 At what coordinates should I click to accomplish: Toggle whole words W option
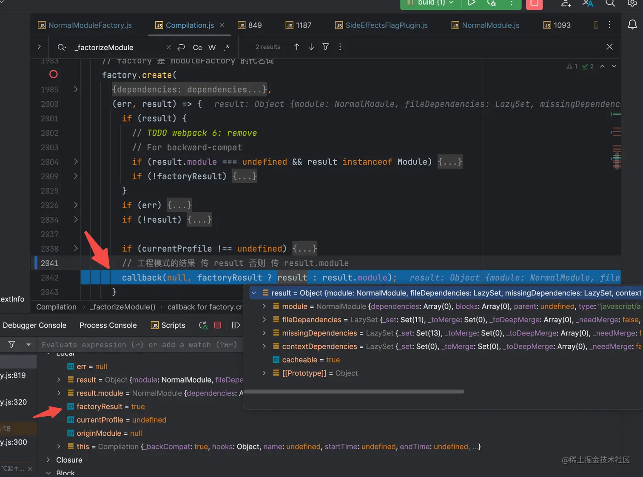(212, 48)
